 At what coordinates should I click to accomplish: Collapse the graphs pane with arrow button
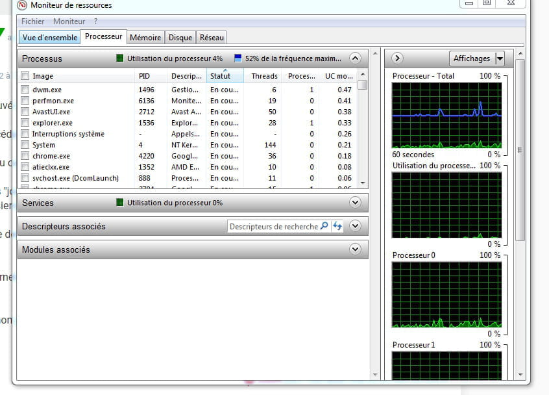pyautogui.click(x=397, y=58)
